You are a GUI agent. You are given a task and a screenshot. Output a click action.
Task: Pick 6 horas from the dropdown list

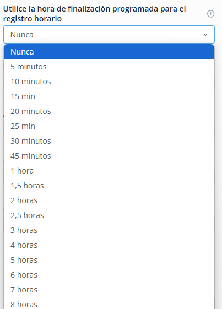pyautogui.click(x=109, y=275)
